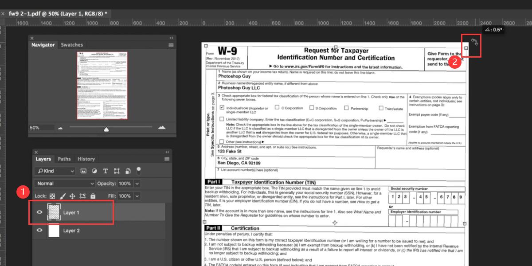Switch to the History tab
Image resolution: width=532 pixels, height=266 pixels.
click(86, 159)
